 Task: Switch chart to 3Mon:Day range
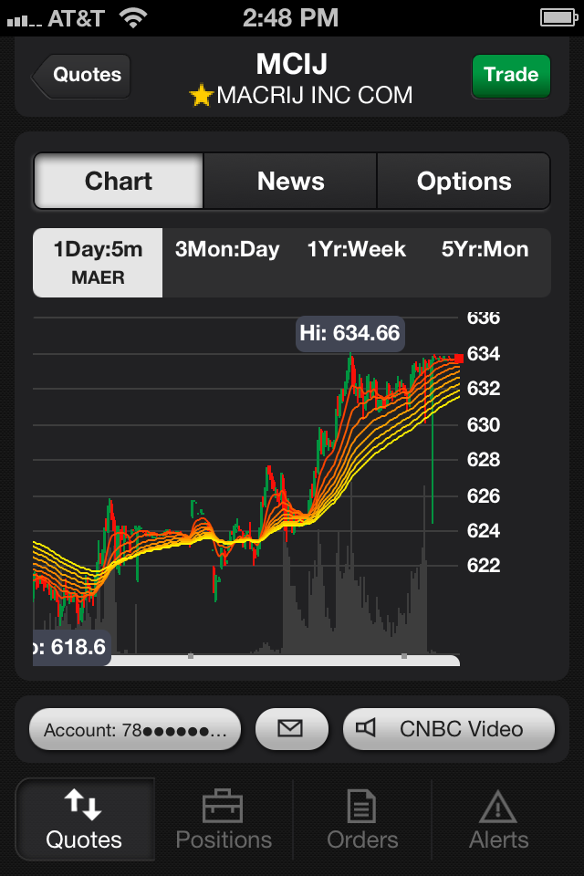click(x=227, y=250)
